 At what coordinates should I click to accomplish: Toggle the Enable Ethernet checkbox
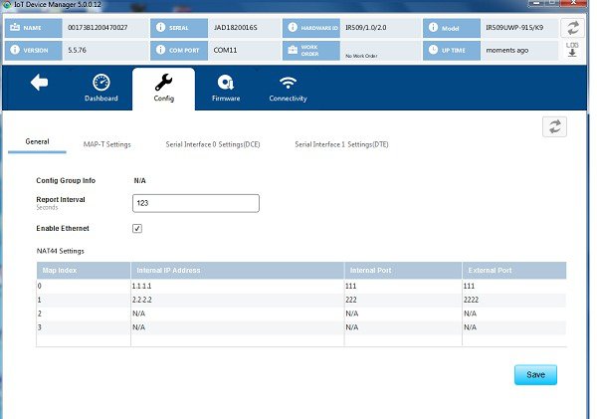point(137,228)
